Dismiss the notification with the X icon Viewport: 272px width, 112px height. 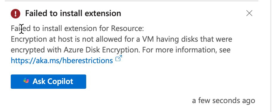point(249,13)
